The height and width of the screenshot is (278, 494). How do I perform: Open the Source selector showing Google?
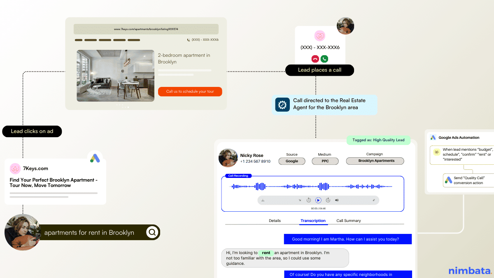coord(291,161)
